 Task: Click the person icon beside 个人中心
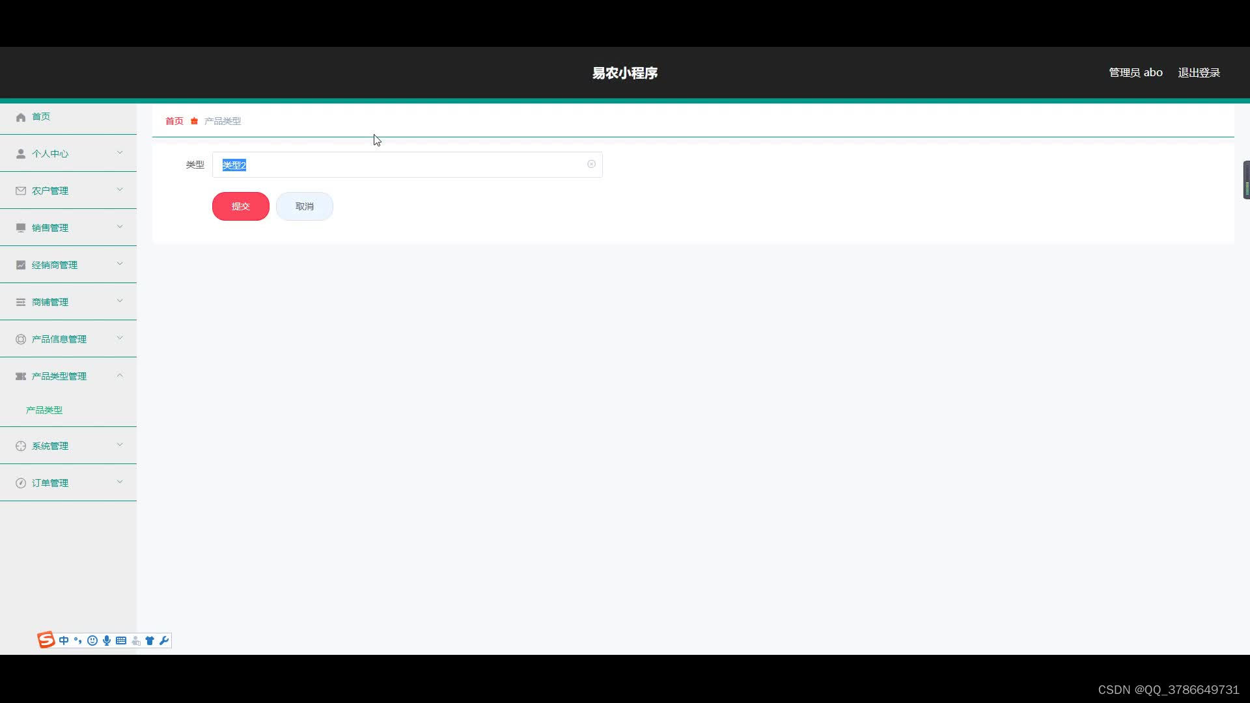point(21,154)
